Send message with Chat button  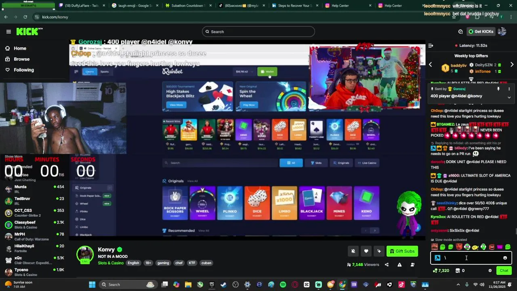504,270
